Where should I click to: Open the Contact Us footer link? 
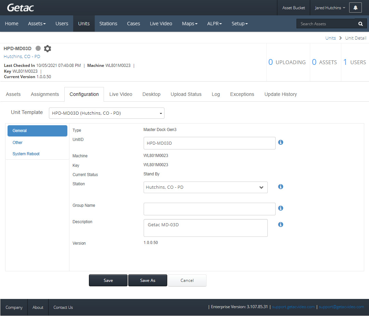[63, 307]
